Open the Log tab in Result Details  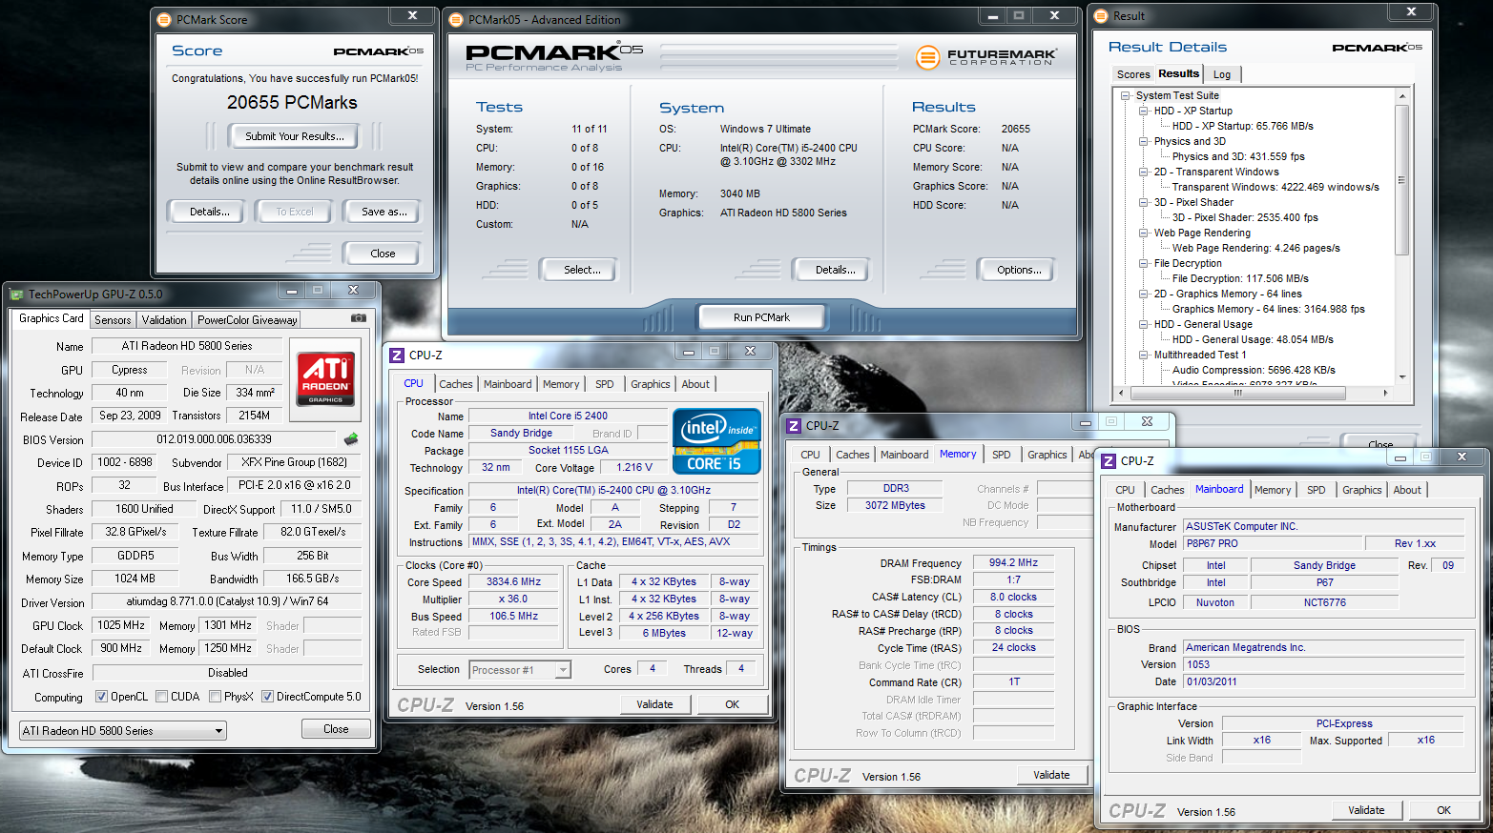(x=1222, y=74)
